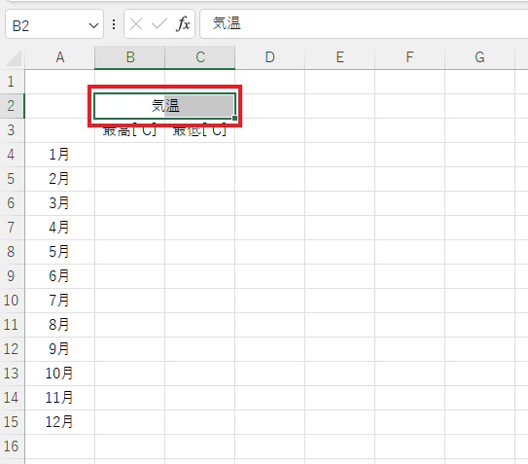Screen dimensions: 528x464
Task: Select row 16 header
Action: 12,446
